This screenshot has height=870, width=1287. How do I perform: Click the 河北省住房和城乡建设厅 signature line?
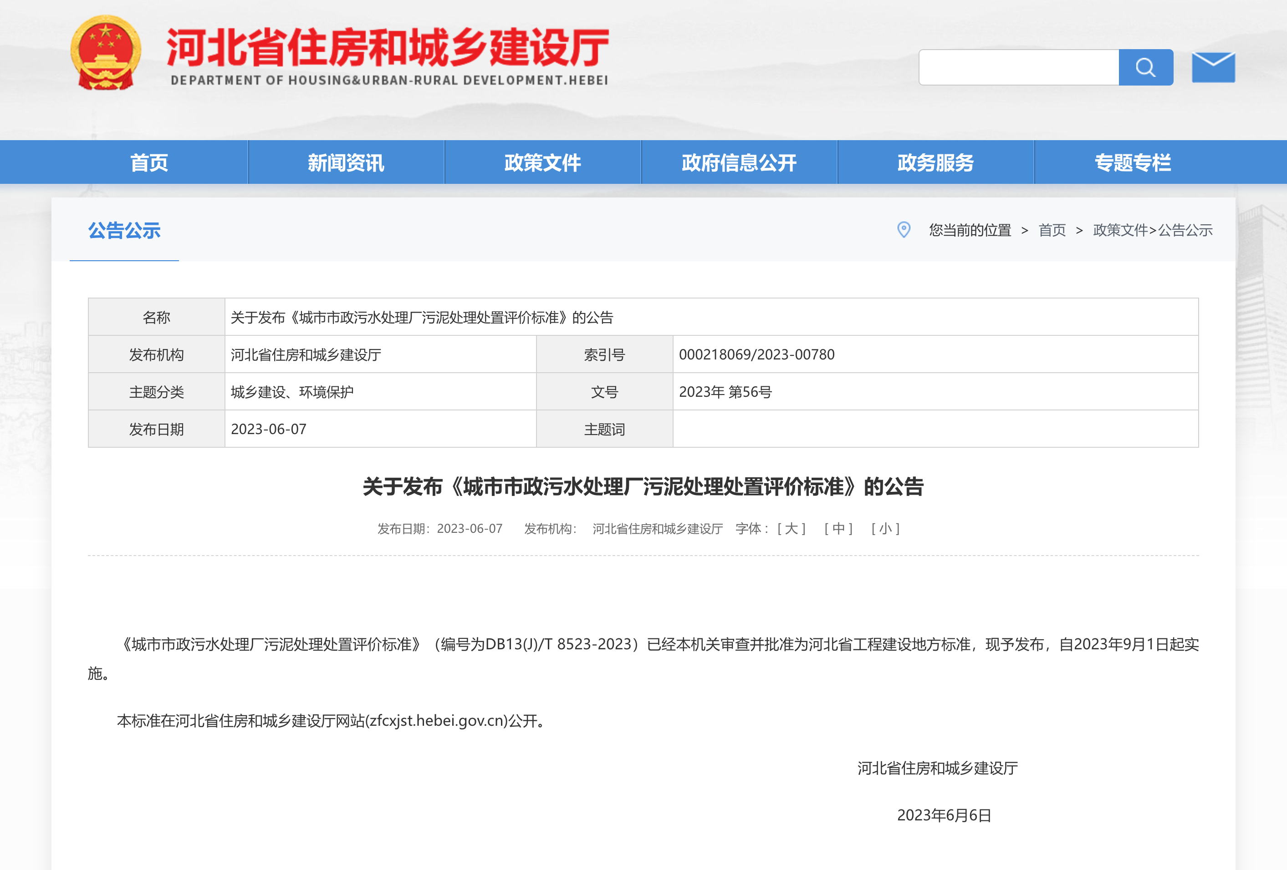[938, 768]
